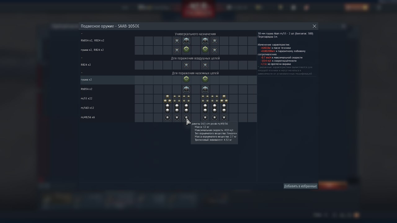397x223 pixels.
Task: Click right missile icon in the RB24 x2 row
Action: (x=205, y=65)
